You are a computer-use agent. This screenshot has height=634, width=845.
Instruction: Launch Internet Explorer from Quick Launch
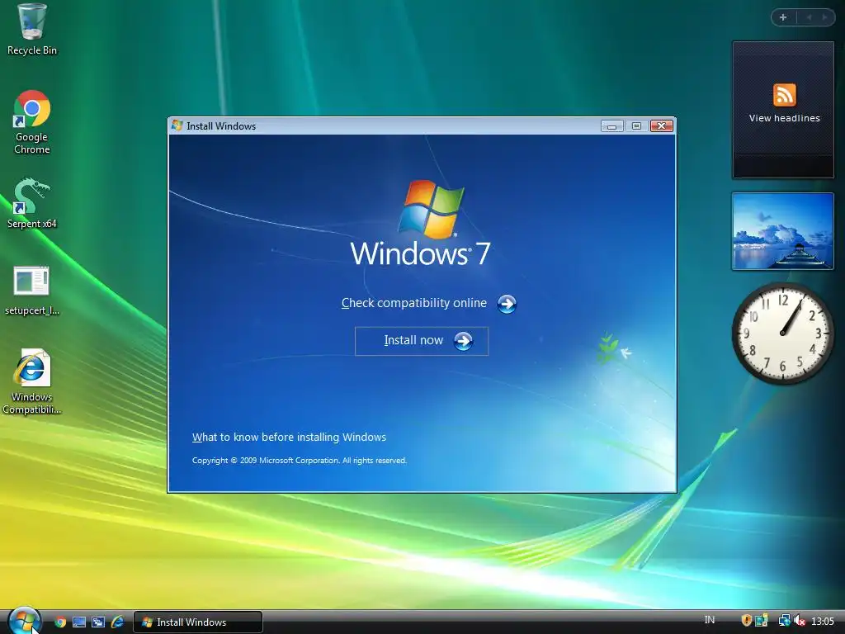(117, 622)
